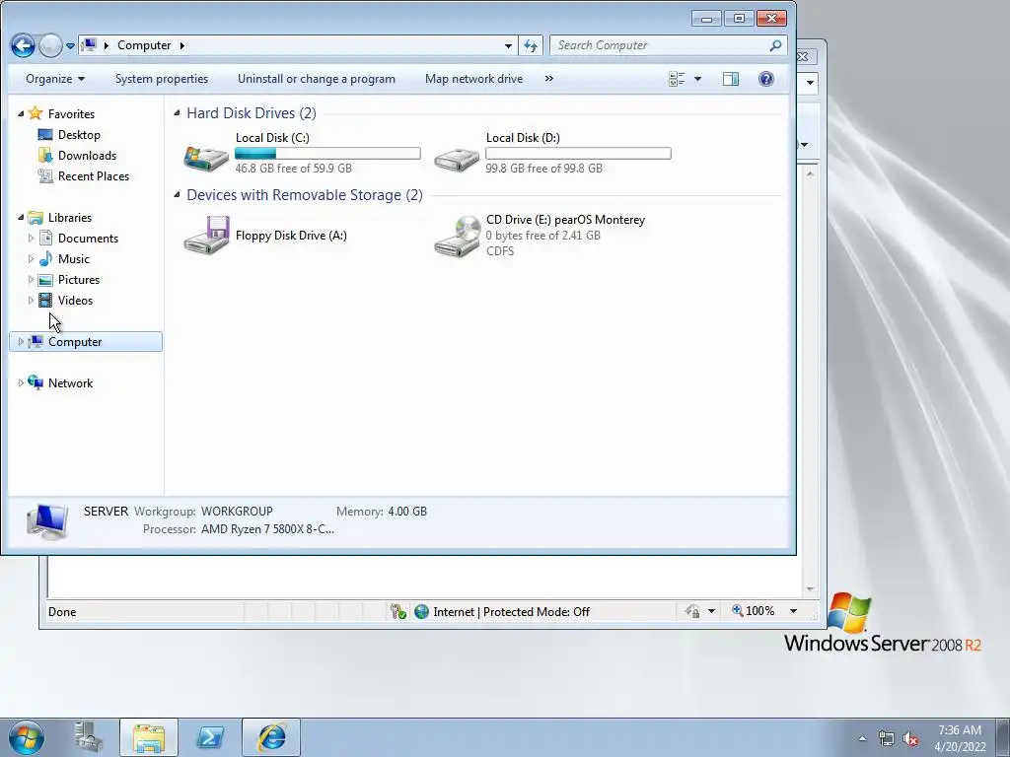Select the Local Disk (D:) drive icon
The height and width of the screenshot is (757, 1010).
457,158
